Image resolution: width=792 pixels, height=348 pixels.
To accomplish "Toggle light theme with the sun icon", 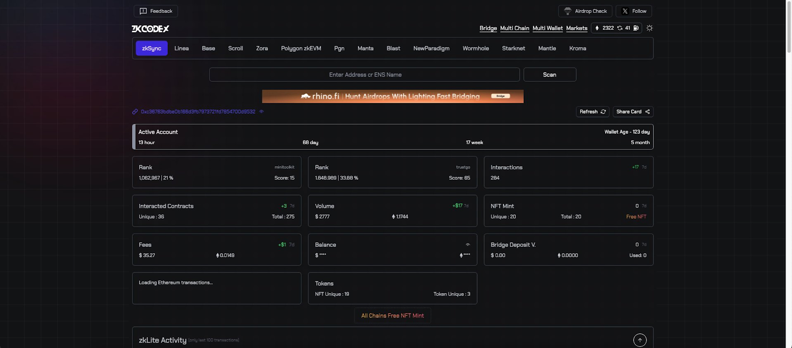I will pyautogui.click(x=649, y=28).
